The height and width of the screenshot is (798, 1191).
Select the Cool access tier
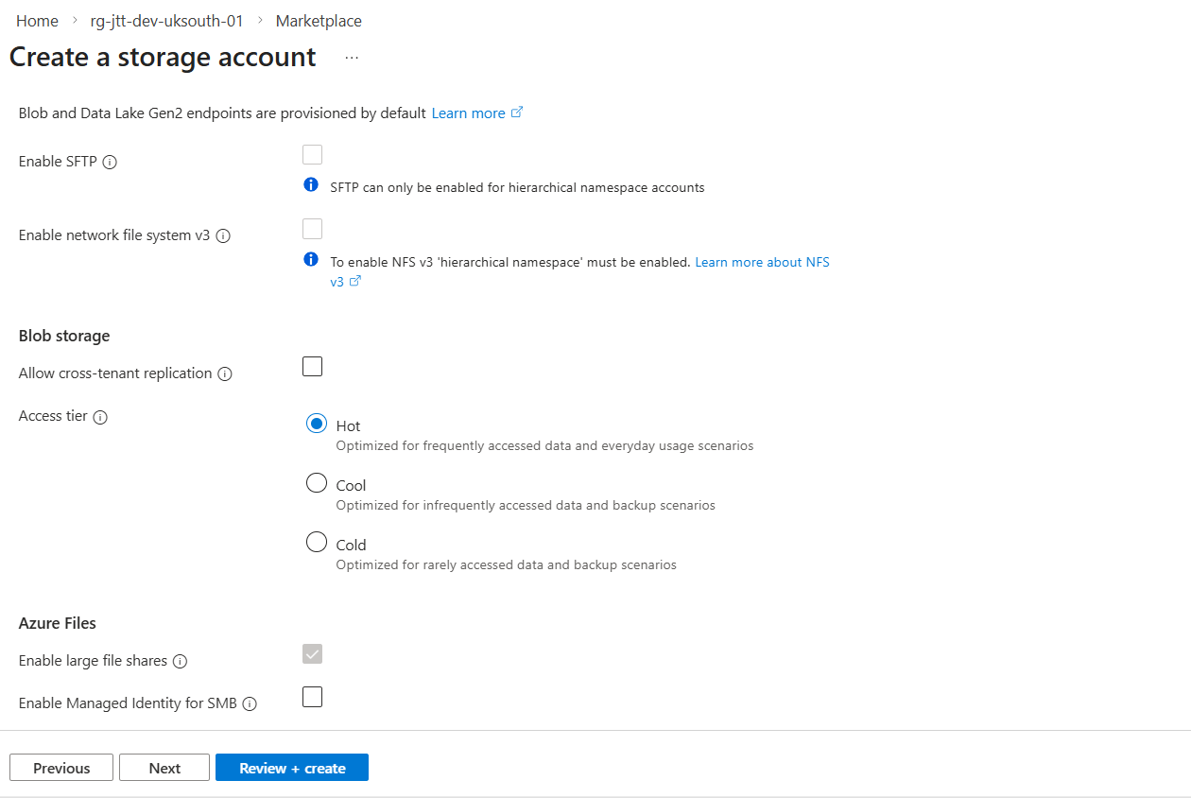pyautogui.click(x=317, y=484)
